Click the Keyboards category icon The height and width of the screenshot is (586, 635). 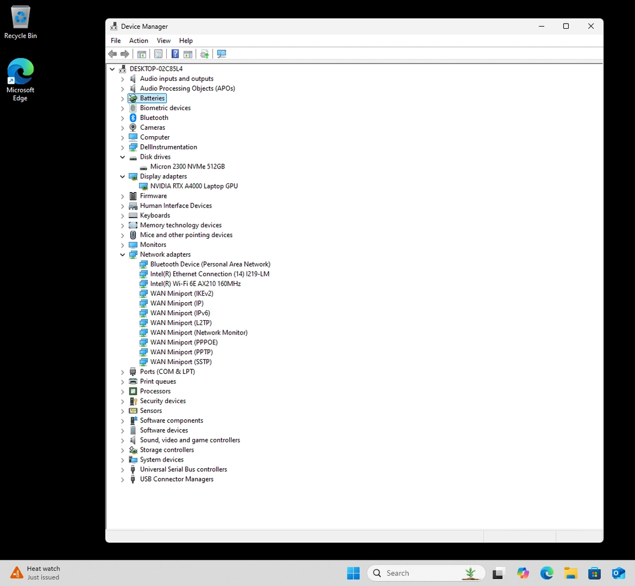tap(133, 215)
